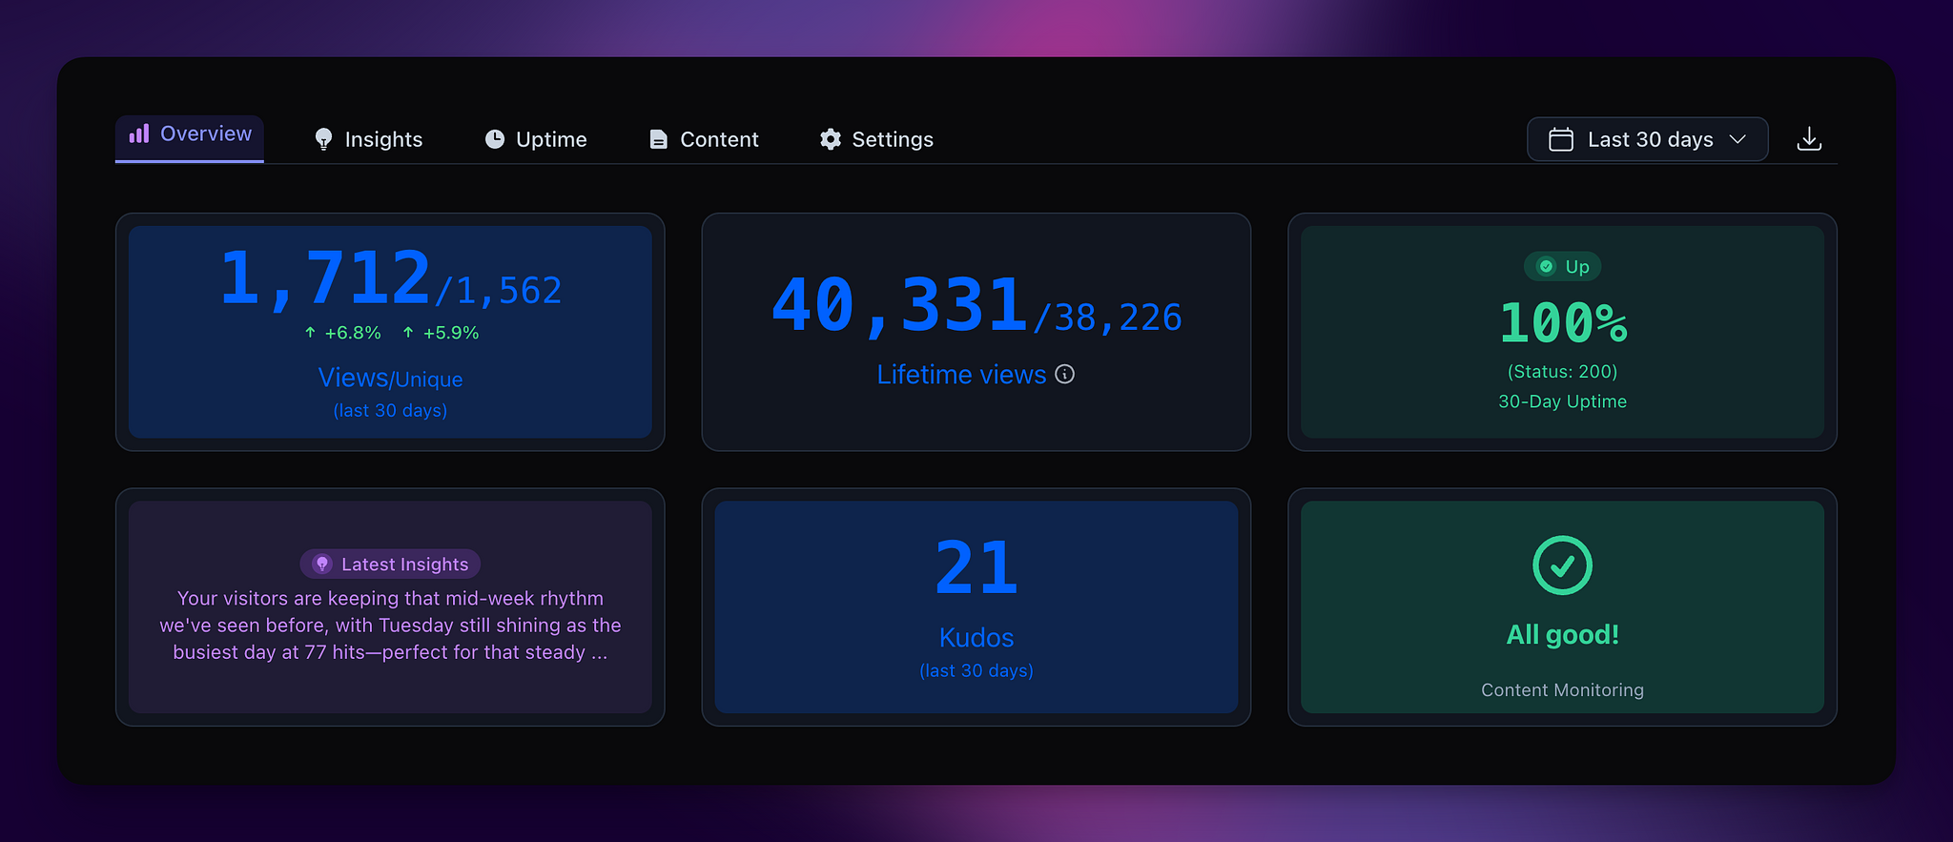
Task: Click the calendar icon in date selector
Action: (x=1561, y=139)
